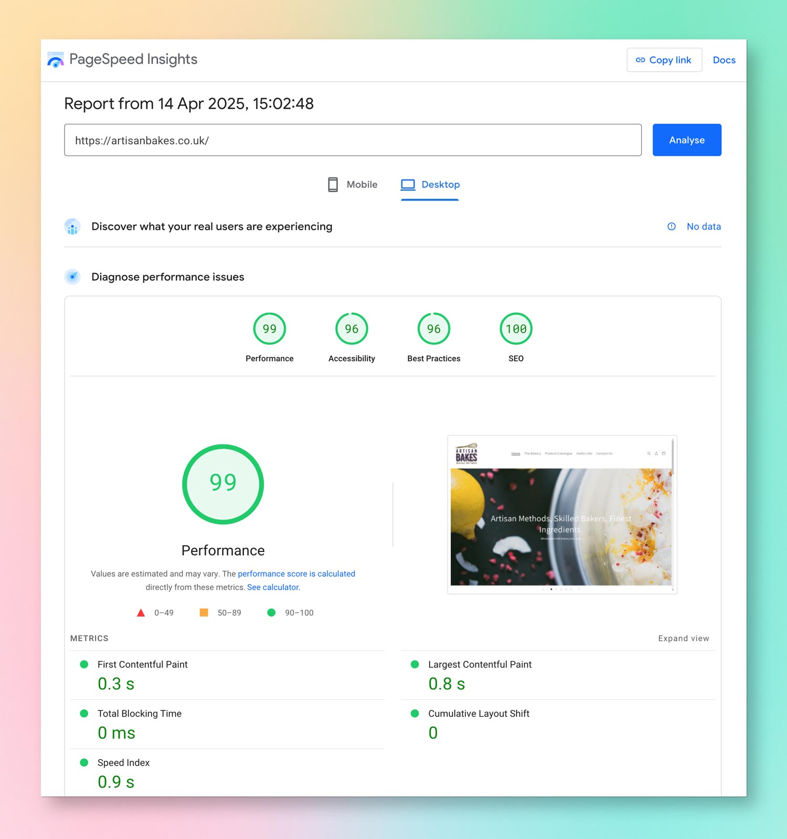This screenshot has width=787, height=839.
Task: Open the Docs link
Action: [724, 60]
